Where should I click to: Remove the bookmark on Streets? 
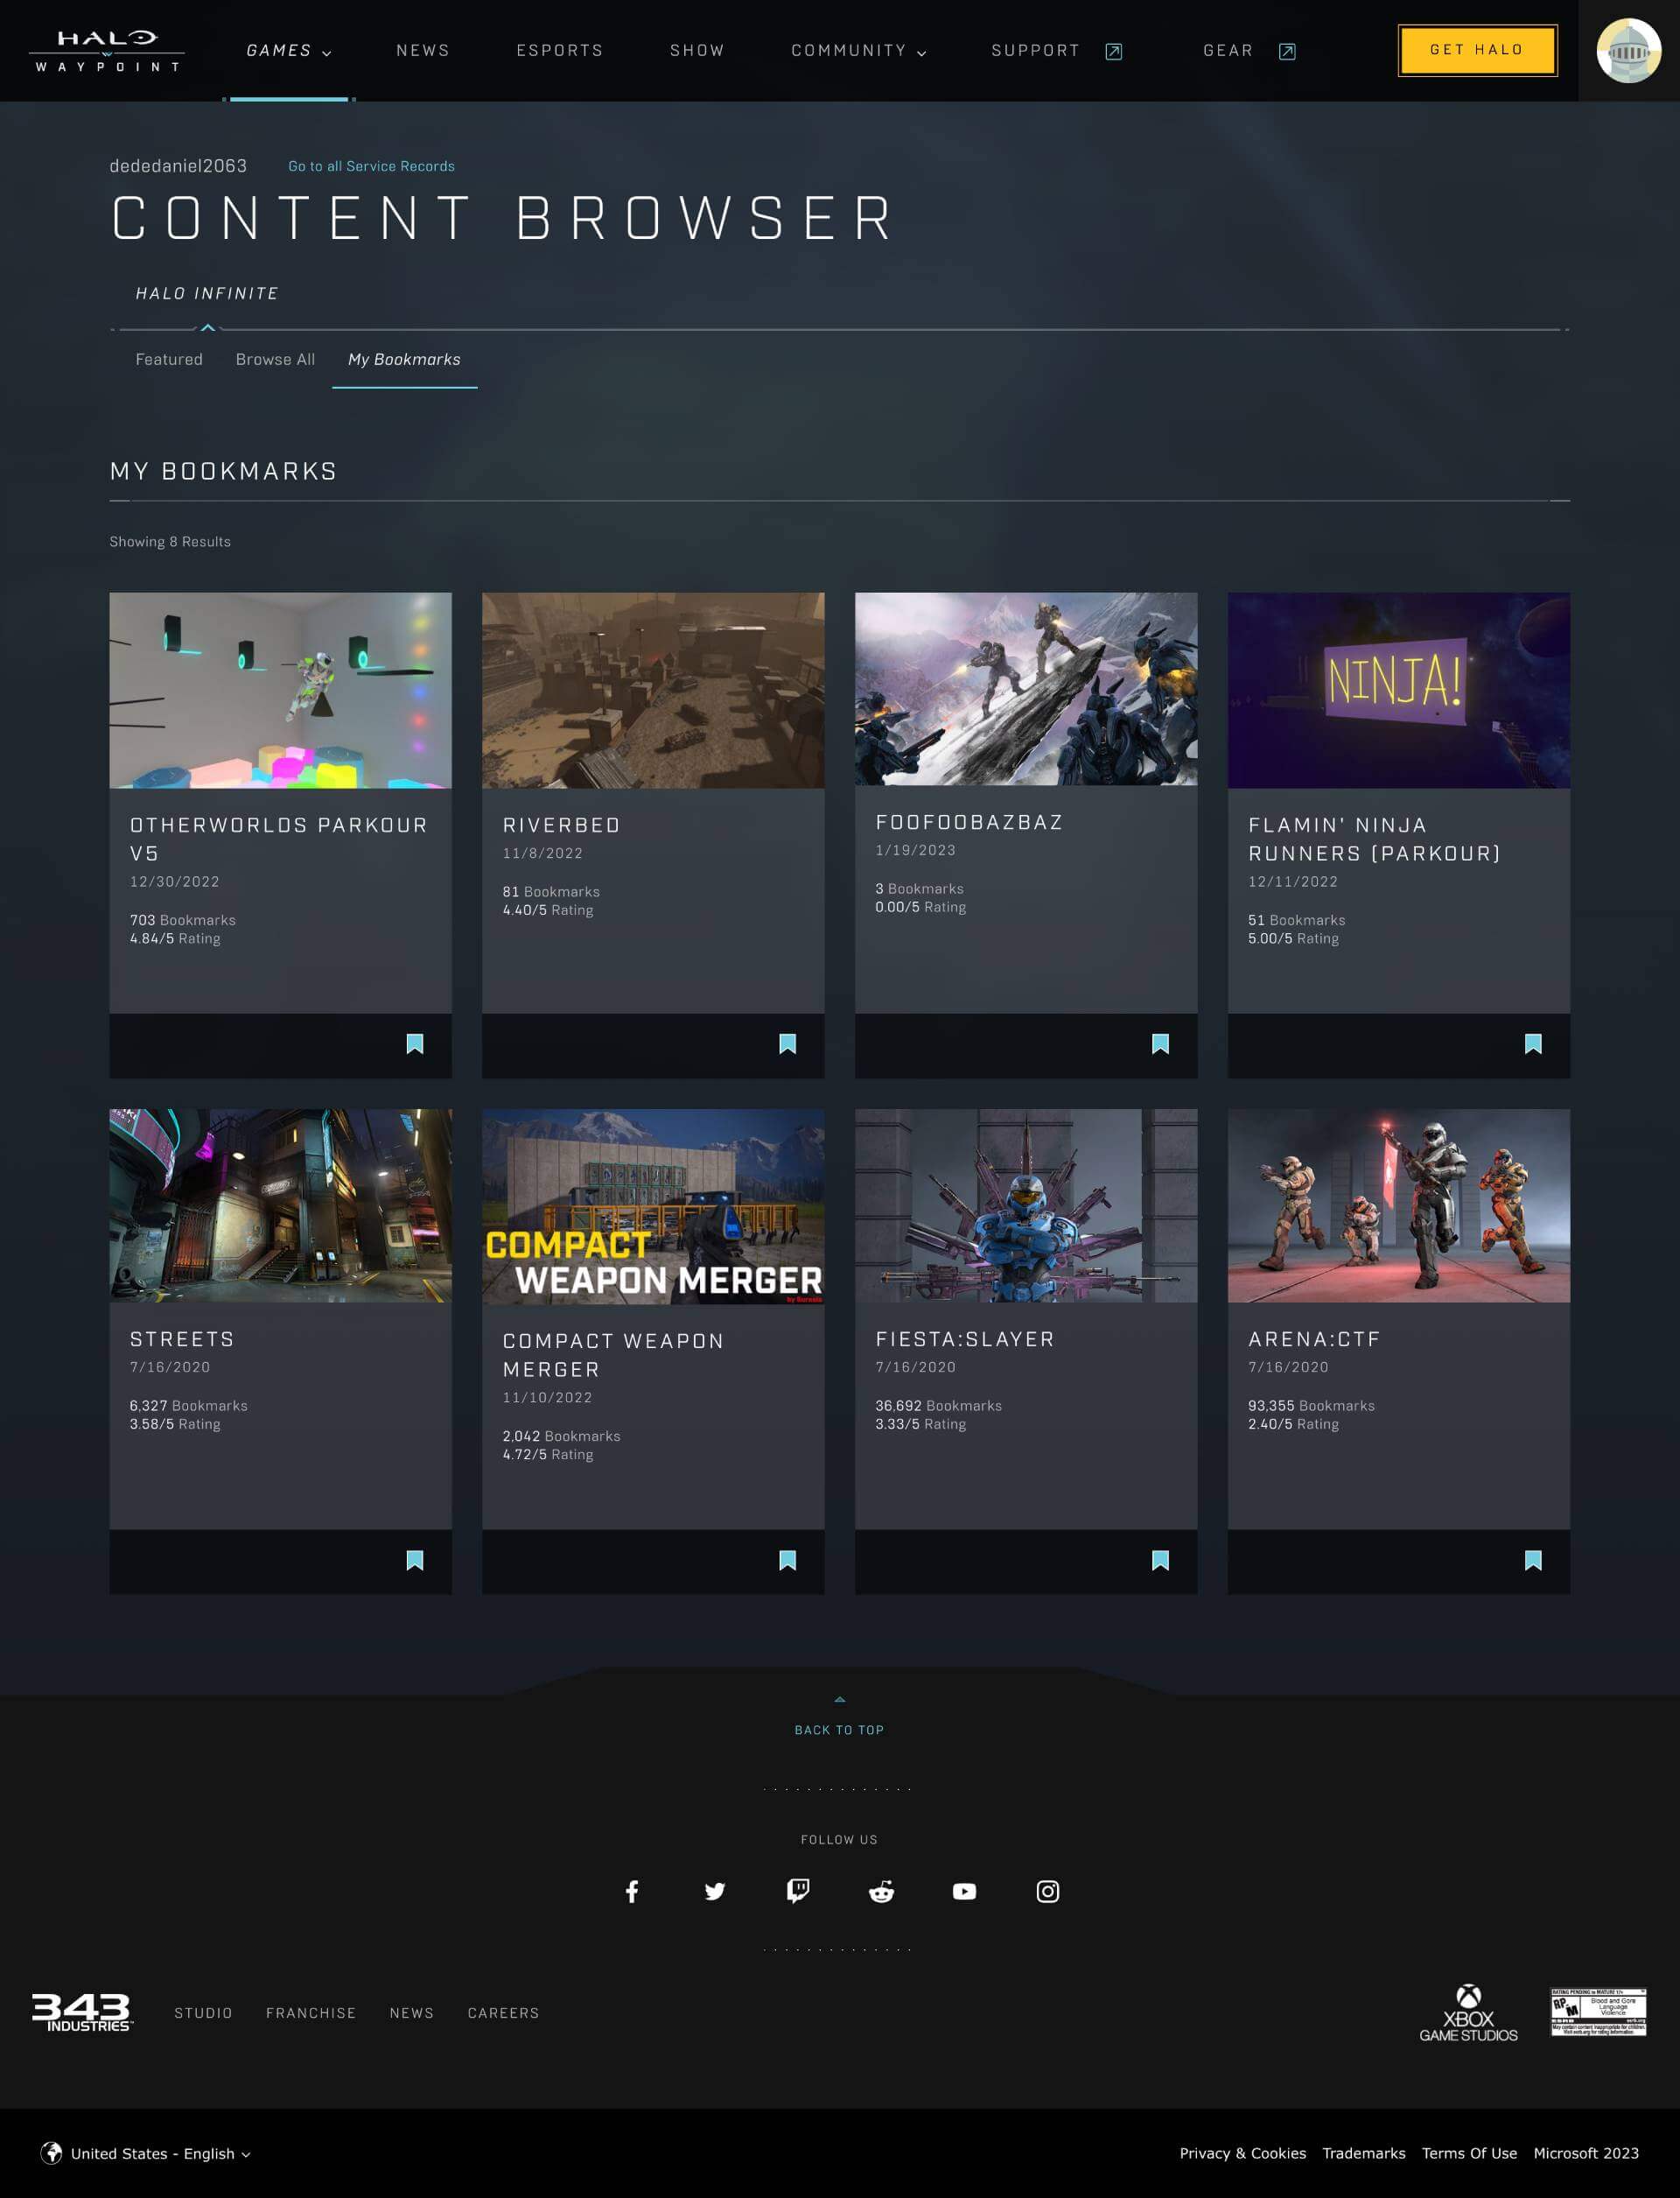coord(415,1561)
